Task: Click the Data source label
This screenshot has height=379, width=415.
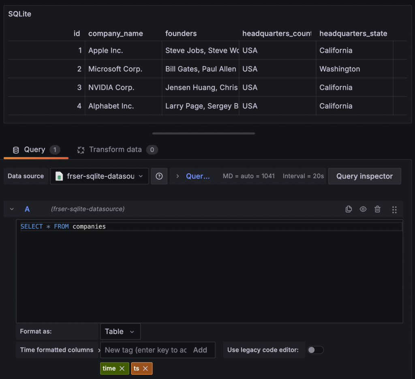Action: tap(26, 176)
